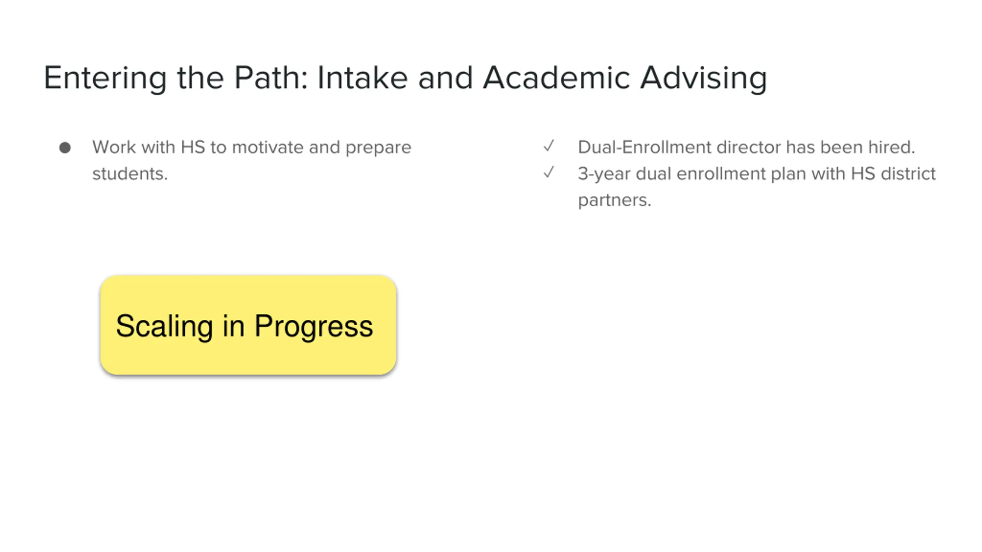This screenshot has width=982, height=552.
Task: Click the word 'prepare' in the left bullet
Action: click(378, 148)
